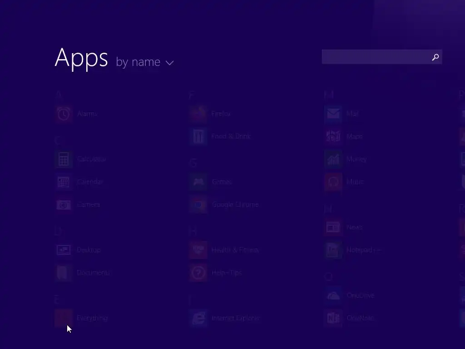
Task: Open the Calendar app icon
Action: point(64,182)
